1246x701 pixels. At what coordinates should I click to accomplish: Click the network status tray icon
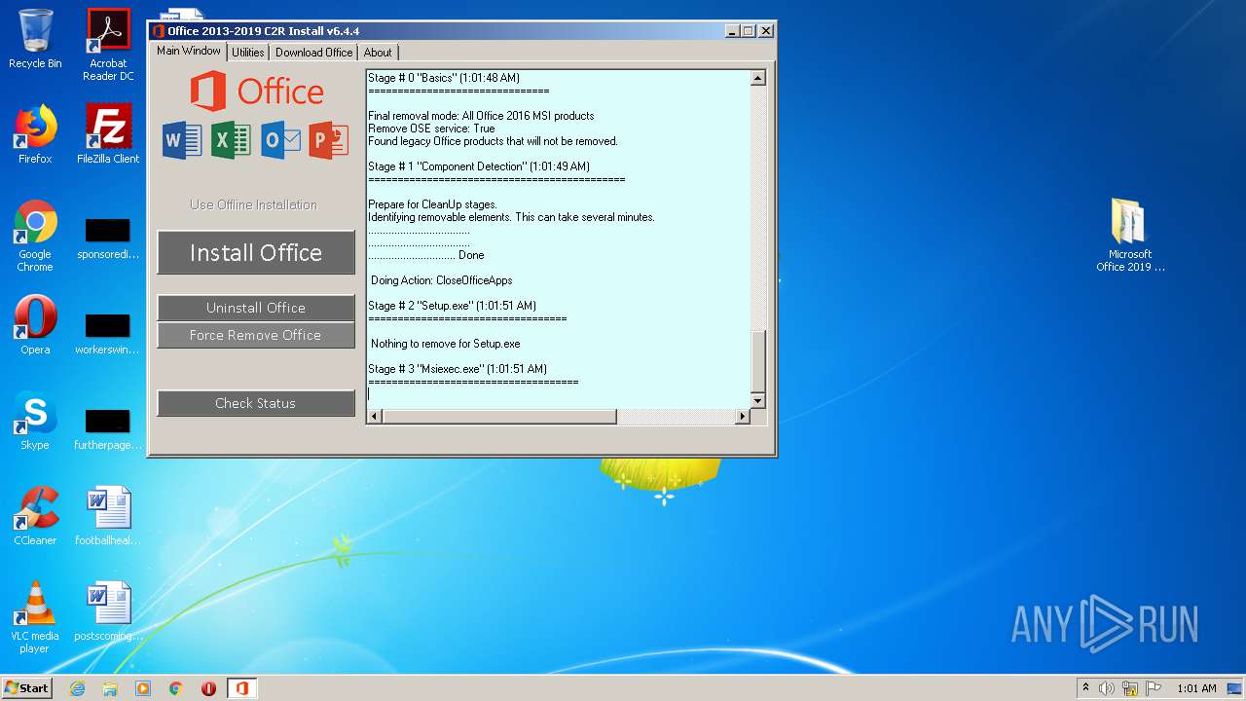pos(1130,688)
